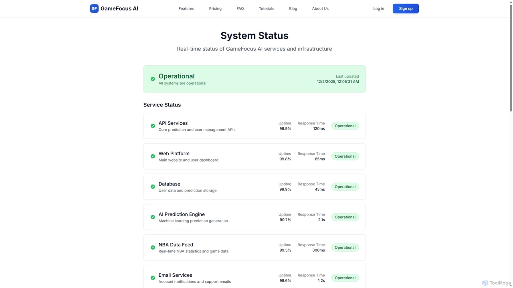Click 'User data and prediction storage' description

pos(188,190)
